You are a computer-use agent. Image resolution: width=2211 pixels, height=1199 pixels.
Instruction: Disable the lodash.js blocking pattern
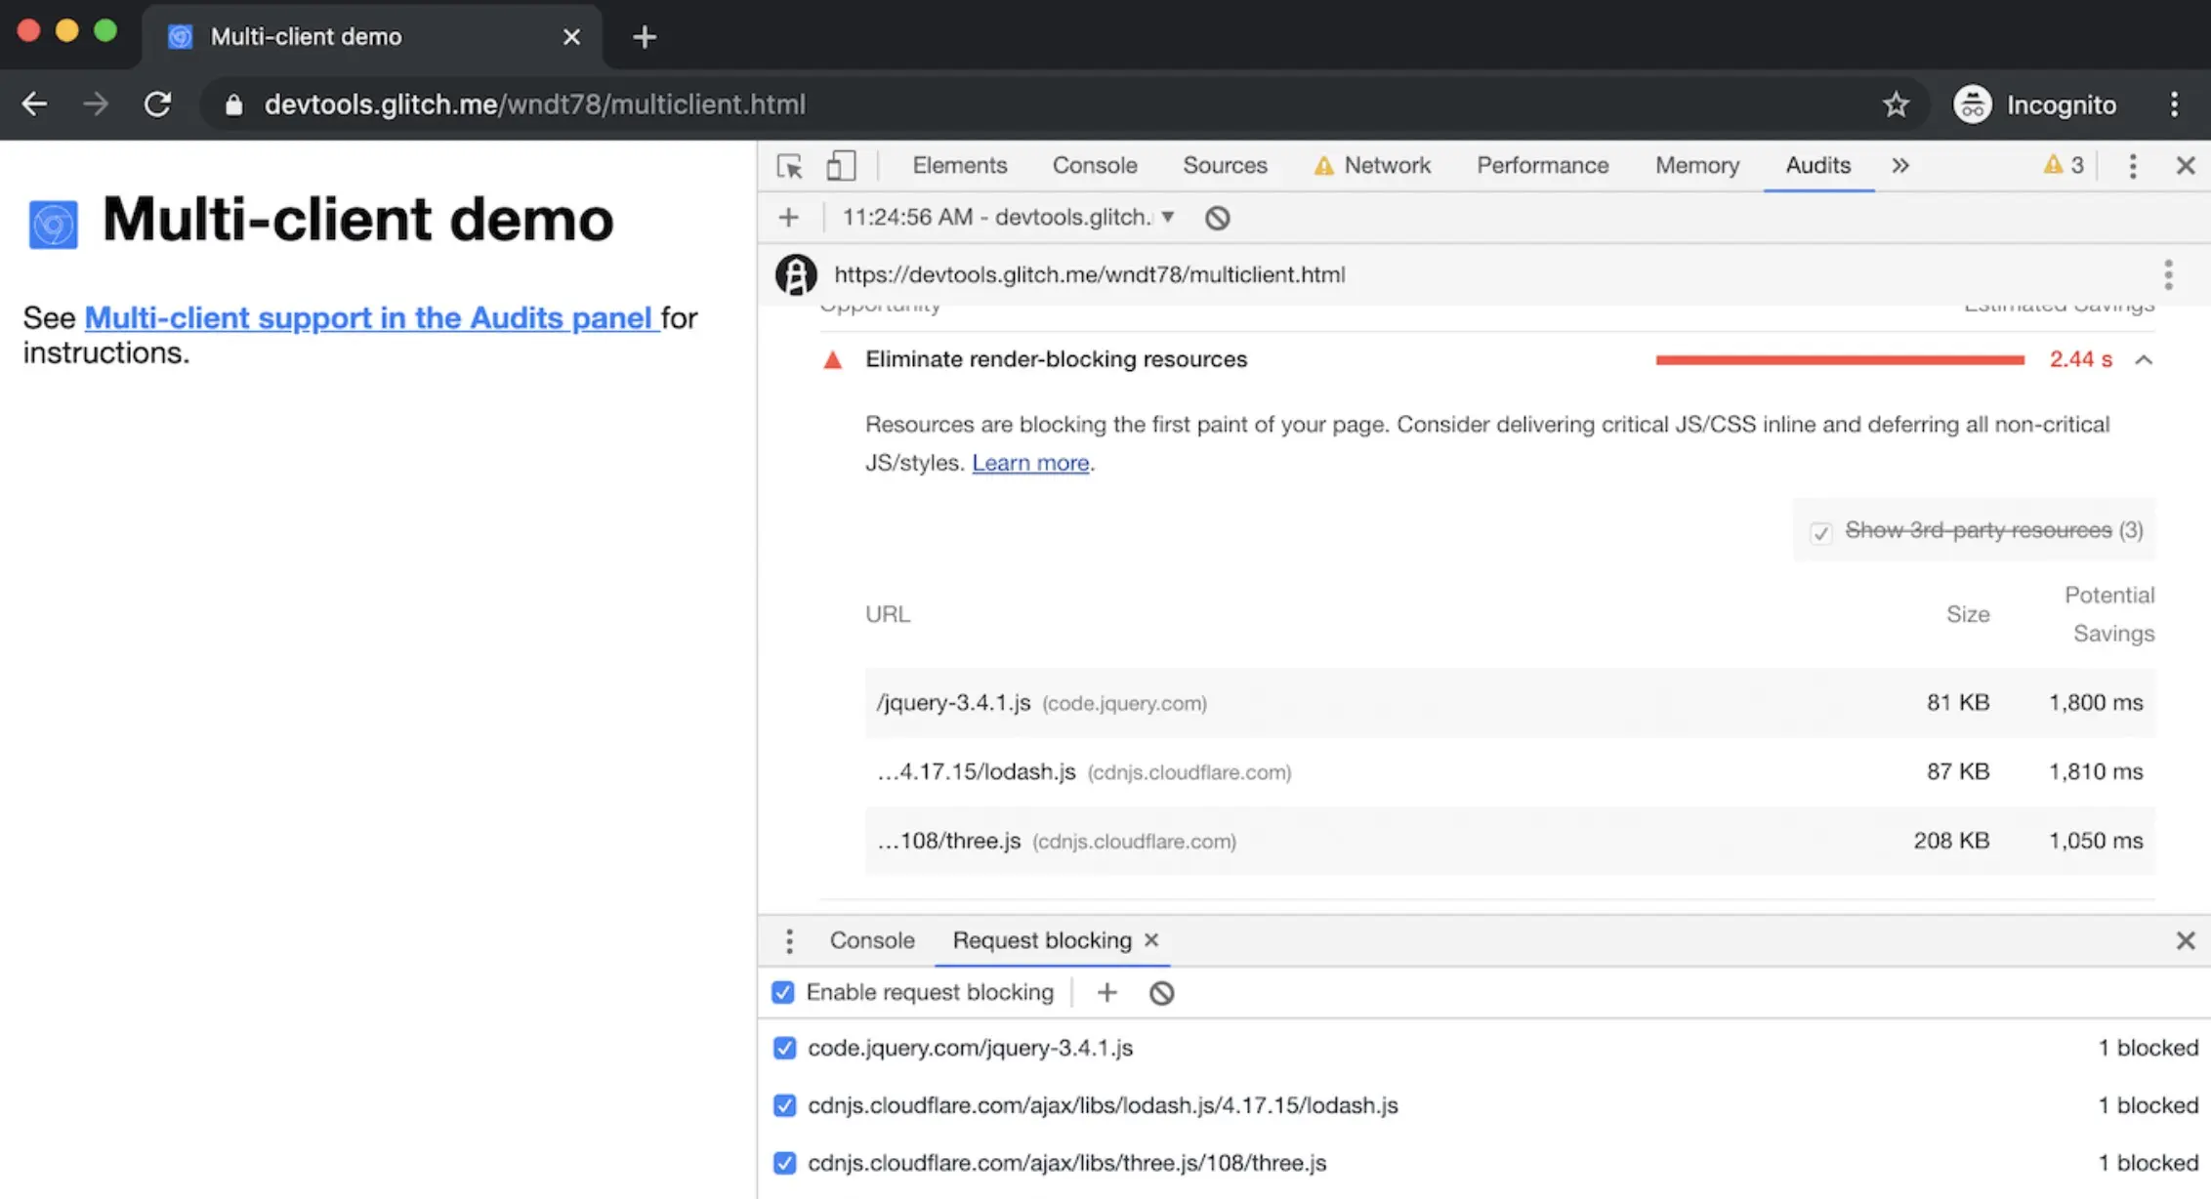coord(784,1105)
